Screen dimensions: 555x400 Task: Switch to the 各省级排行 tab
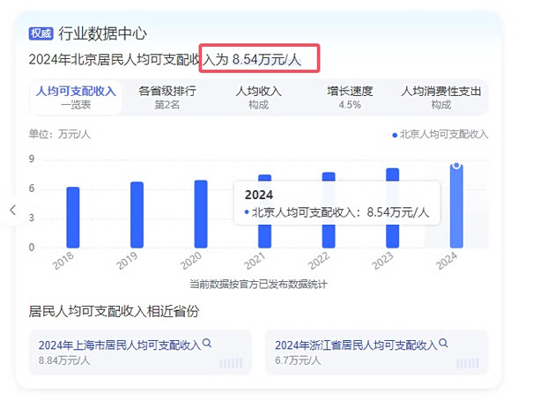click(167, 97)
